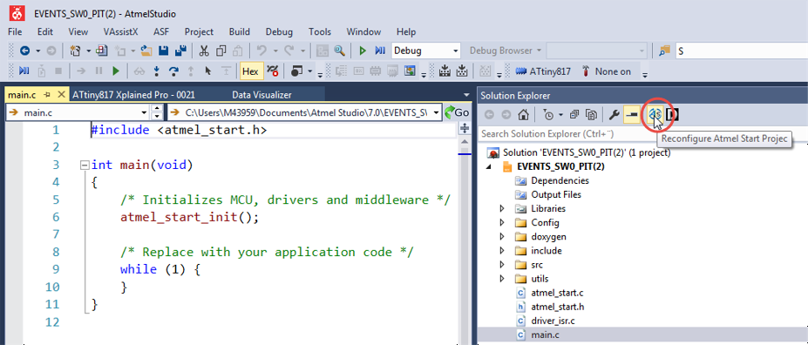This screenshot has width=808, height=345.
Task: Click the None on tool label
Action: pyautogui.click(x=613, y=71)
